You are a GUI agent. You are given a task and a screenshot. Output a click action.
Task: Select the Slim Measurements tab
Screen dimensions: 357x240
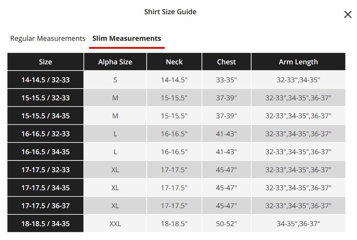coord(127,38)
